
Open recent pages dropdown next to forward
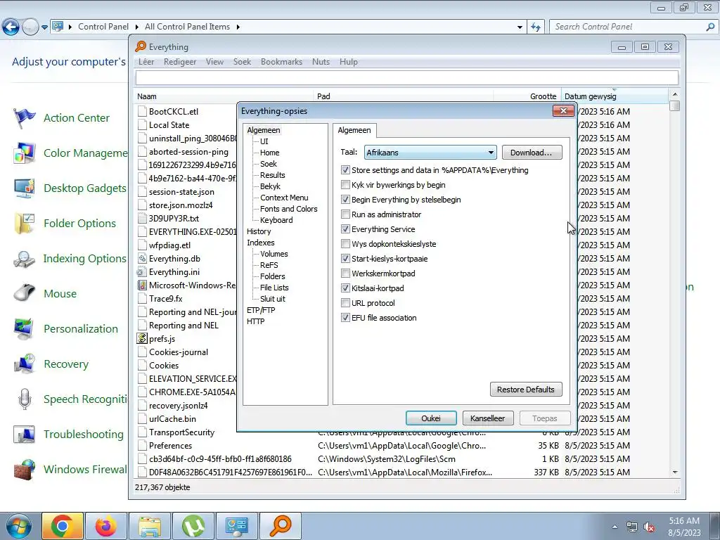tap(44, 27)
